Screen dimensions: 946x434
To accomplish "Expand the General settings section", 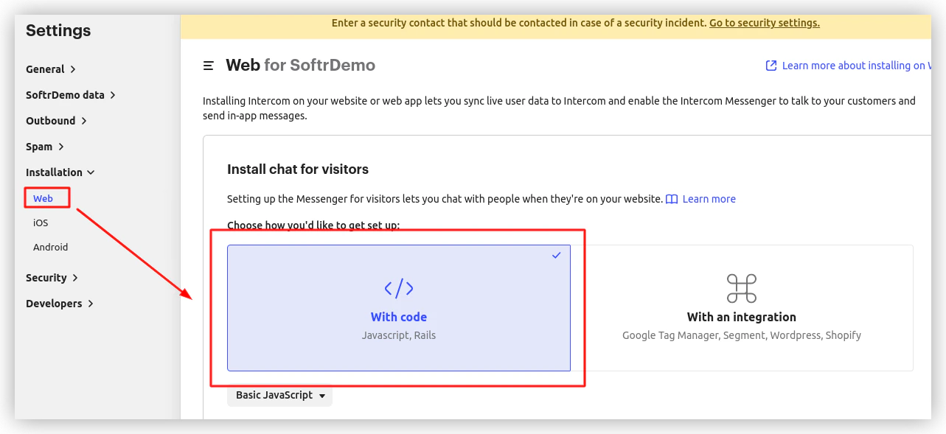I will click(51, 69).
